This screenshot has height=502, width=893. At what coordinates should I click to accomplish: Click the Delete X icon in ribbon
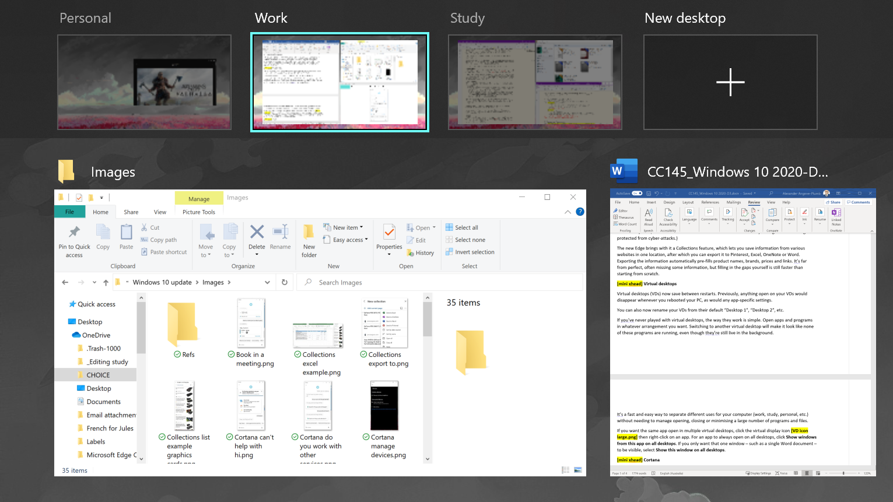[257, 232]
